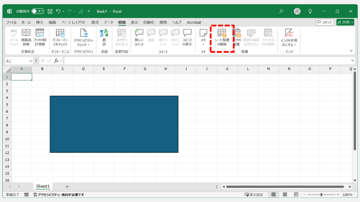This screenshot has height=202, width=360.
Task: Switch to the 表示 tab
Action: 134,22
